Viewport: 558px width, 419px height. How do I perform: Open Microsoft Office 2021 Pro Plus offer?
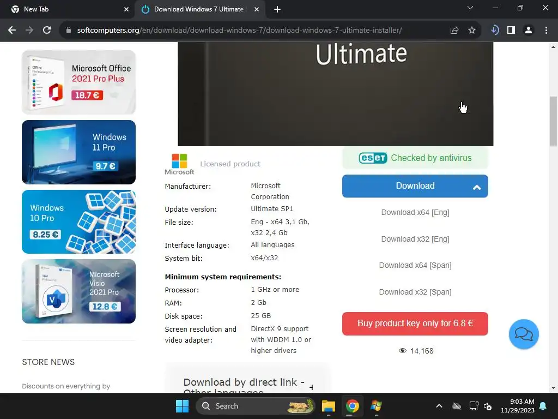78,82
